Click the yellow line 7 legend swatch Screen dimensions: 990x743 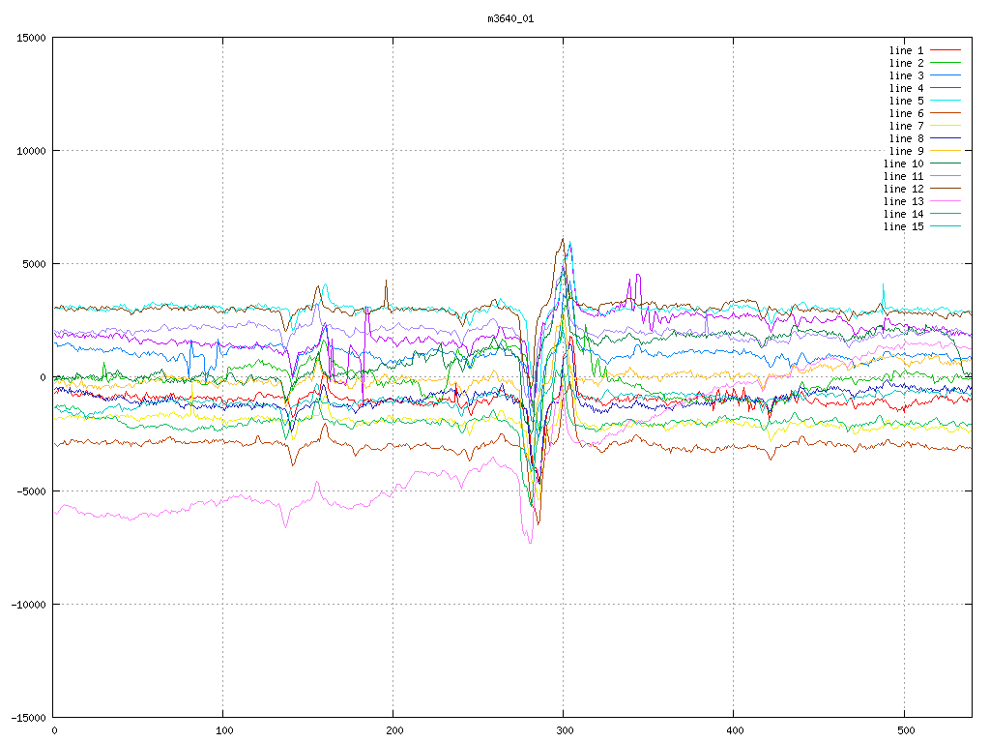(x=946, y=126)
